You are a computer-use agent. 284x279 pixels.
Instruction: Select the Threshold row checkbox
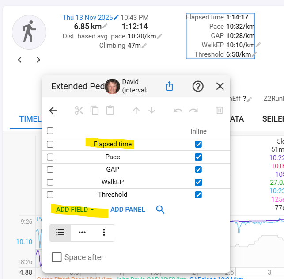coord(50,195)
